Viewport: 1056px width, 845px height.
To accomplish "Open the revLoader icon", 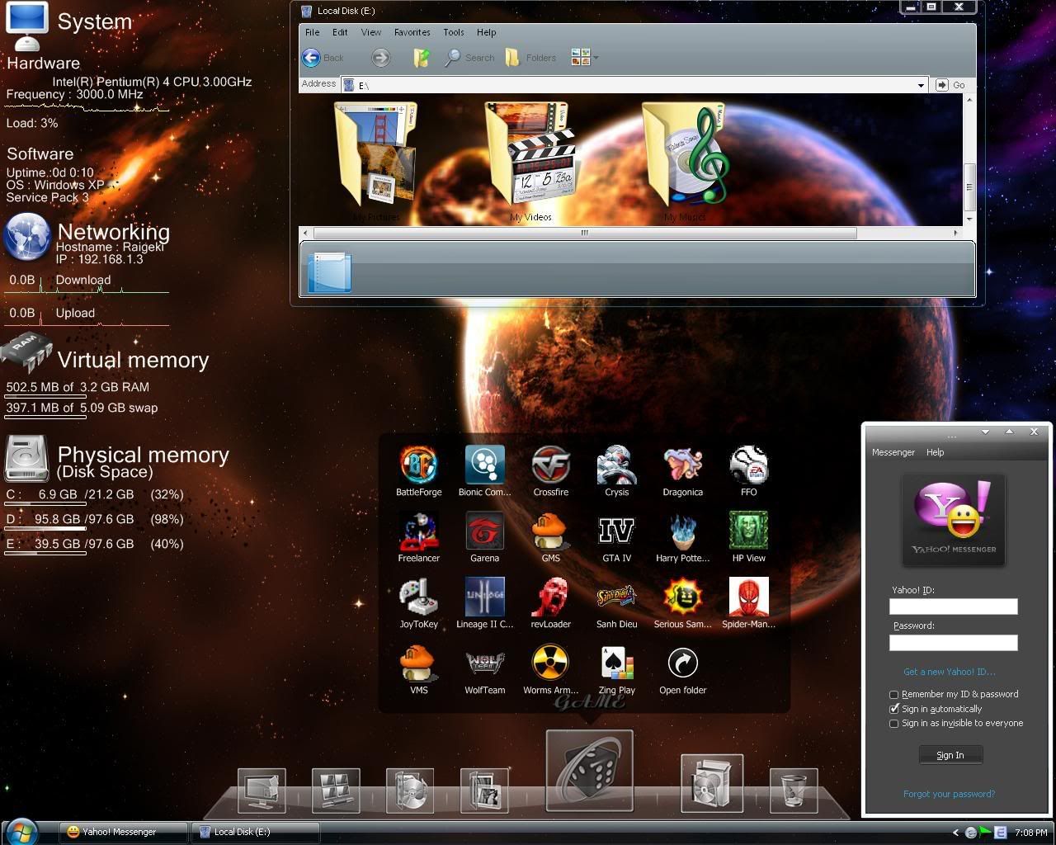I will [550, 597].
